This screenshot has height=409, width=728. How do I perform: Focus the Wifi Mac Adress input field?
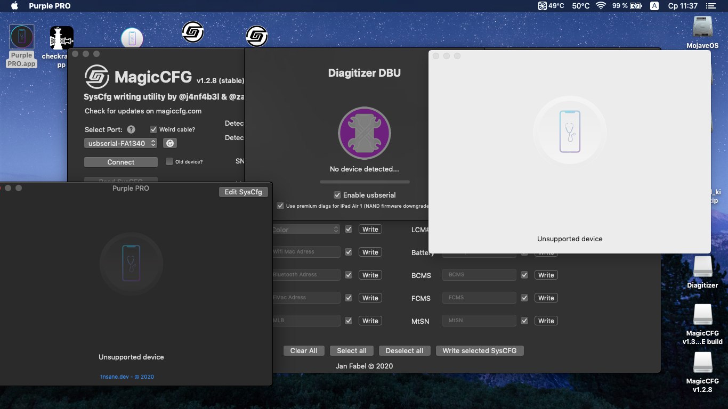point(306,252)
